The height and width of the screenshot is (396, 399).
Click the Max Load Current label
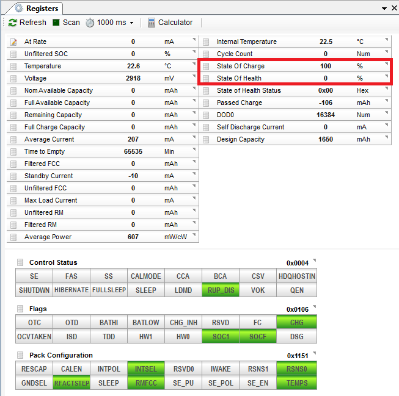pyautogui.click(x=51, y=200)
